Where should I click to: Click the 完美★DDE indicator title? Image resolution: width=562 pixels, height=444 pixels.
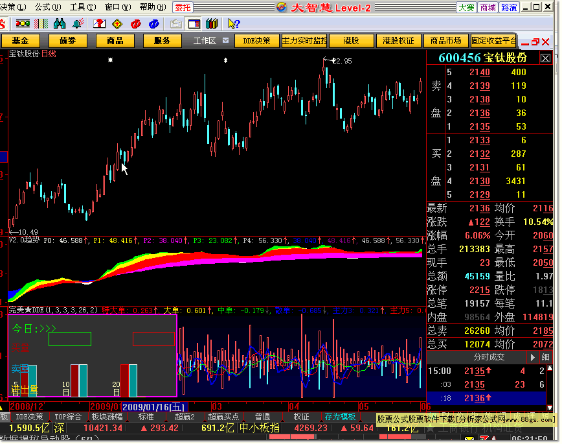[x=52, y=310]
